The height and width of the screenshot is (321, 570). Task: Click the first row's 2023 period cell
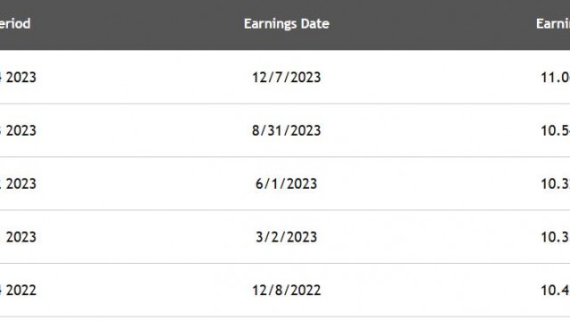[18, 78]
